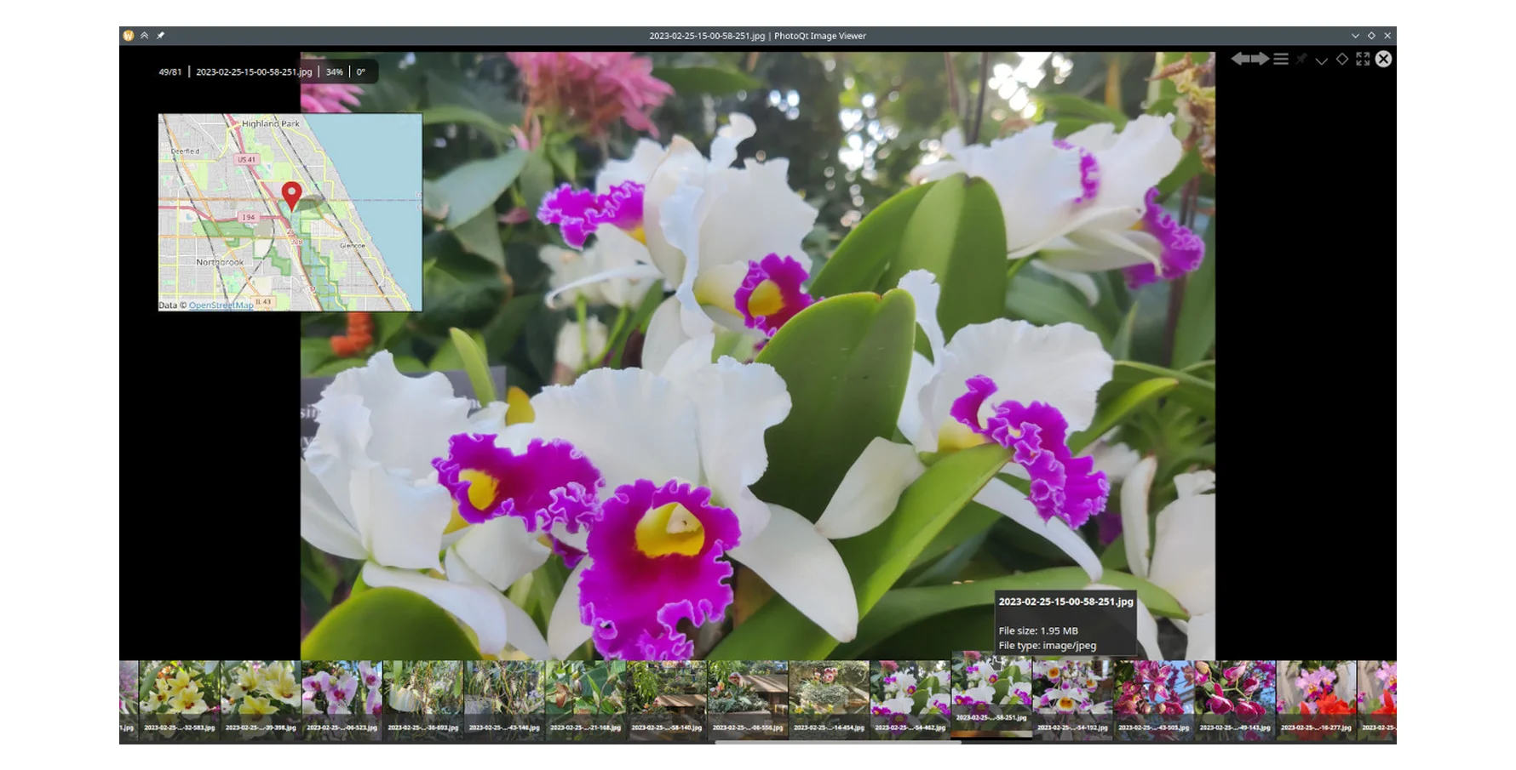Viewport: 1516px width, 770px height.
Task: Click the overlay diamond maximize icon
Action: coord(1342,59)
